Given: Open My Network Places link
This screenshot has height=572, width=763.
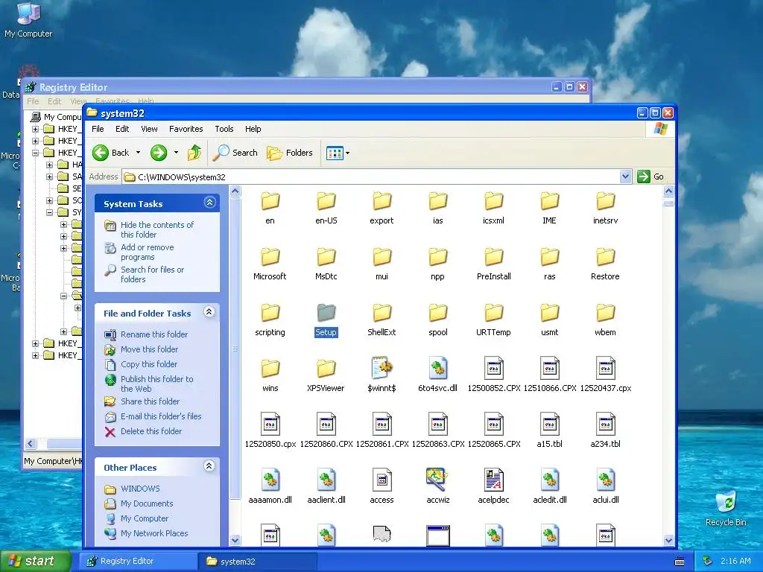Looking at the screenshot, I should [x=153, y=533].
